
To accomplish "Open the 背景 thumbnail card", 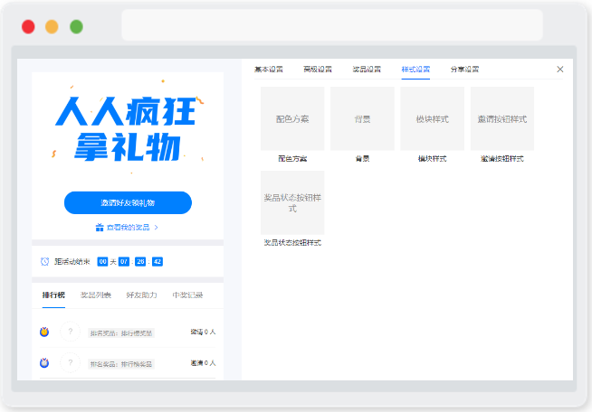I will click(x=362, y=118).
